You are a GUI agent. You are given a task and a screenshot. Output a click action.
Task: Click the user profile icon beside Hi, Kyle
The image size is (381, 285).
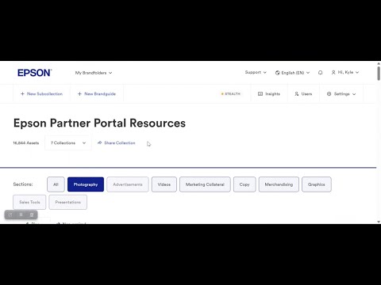pos(333,72)
